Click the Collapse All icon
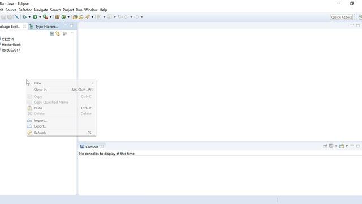This screenshot has width=362, height=204. (51, 34)
